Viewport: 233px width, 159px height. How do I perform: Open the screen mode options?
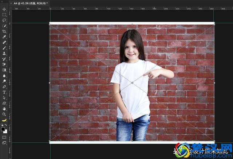4,143
